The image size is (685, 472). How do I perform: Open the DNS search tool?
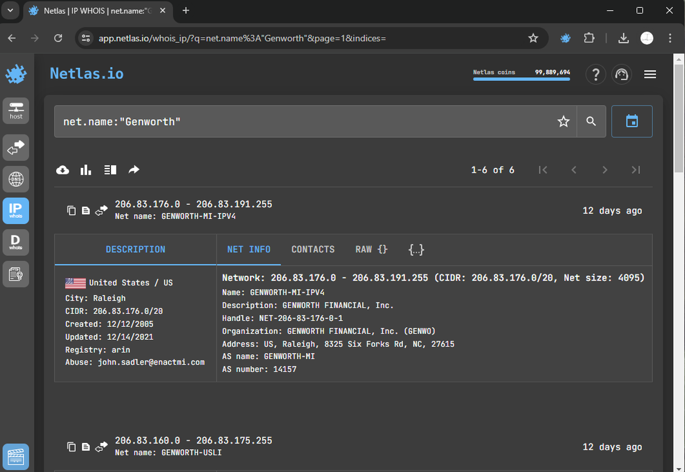coord(16,179)
